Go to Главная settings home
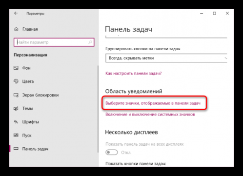This screenshot has height=176, width=243. coord(30,29)
